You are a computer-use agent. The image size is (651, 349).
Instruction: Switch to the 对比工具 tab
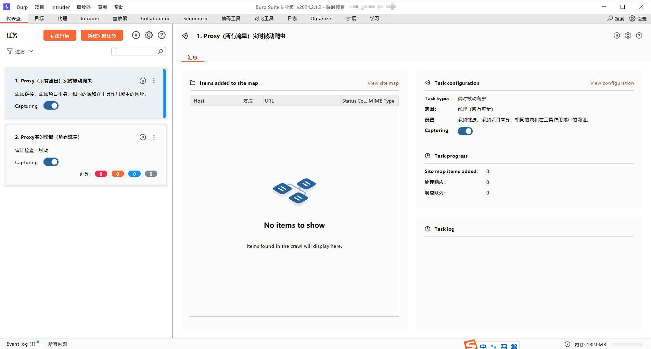[x=264, y=18]
